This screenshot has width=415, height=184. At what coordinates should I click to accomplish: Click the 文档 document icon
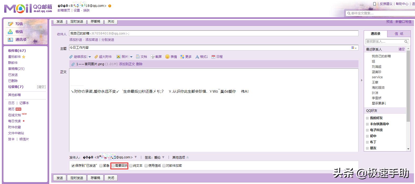[138, 57]
